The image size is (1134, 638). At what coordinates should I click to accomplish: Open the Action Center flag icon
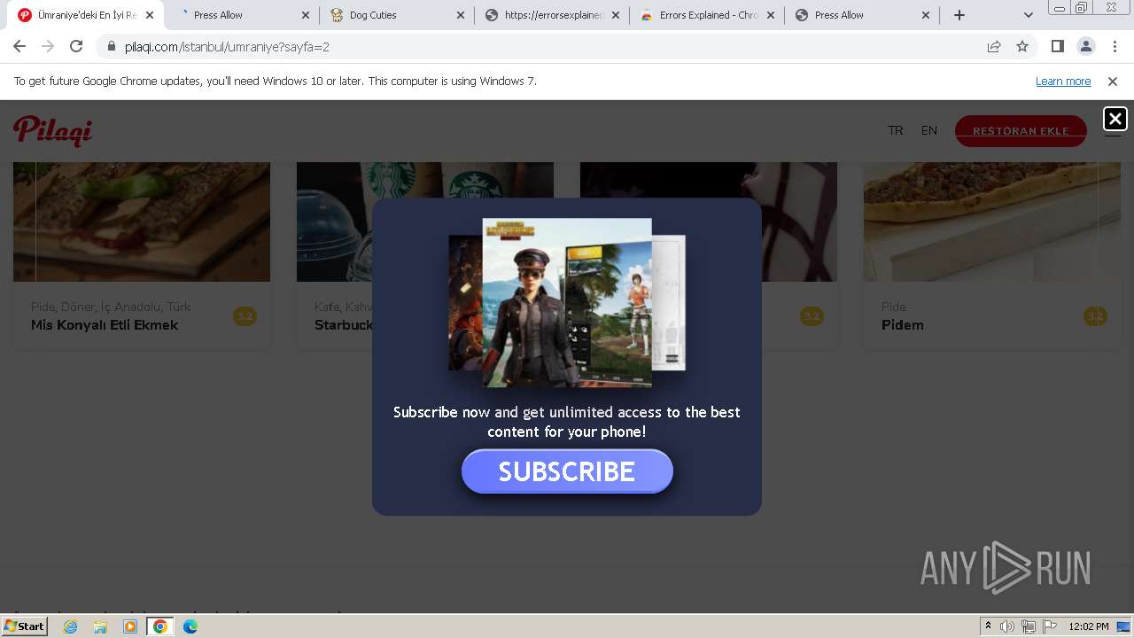[x=1050, y=626]
